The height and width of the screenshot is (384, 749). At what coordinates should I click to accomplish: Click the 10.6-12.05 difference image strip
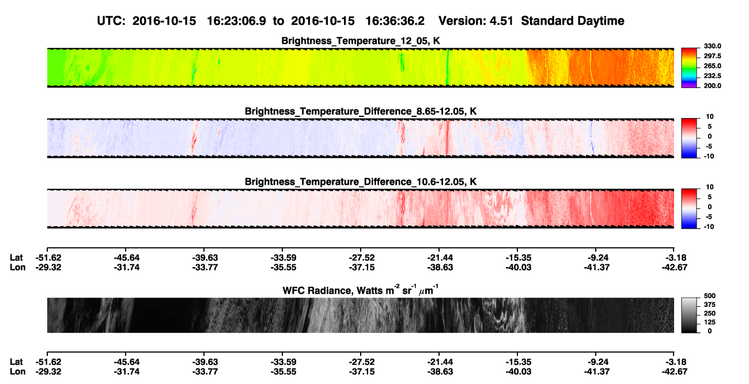pos(361,208)
